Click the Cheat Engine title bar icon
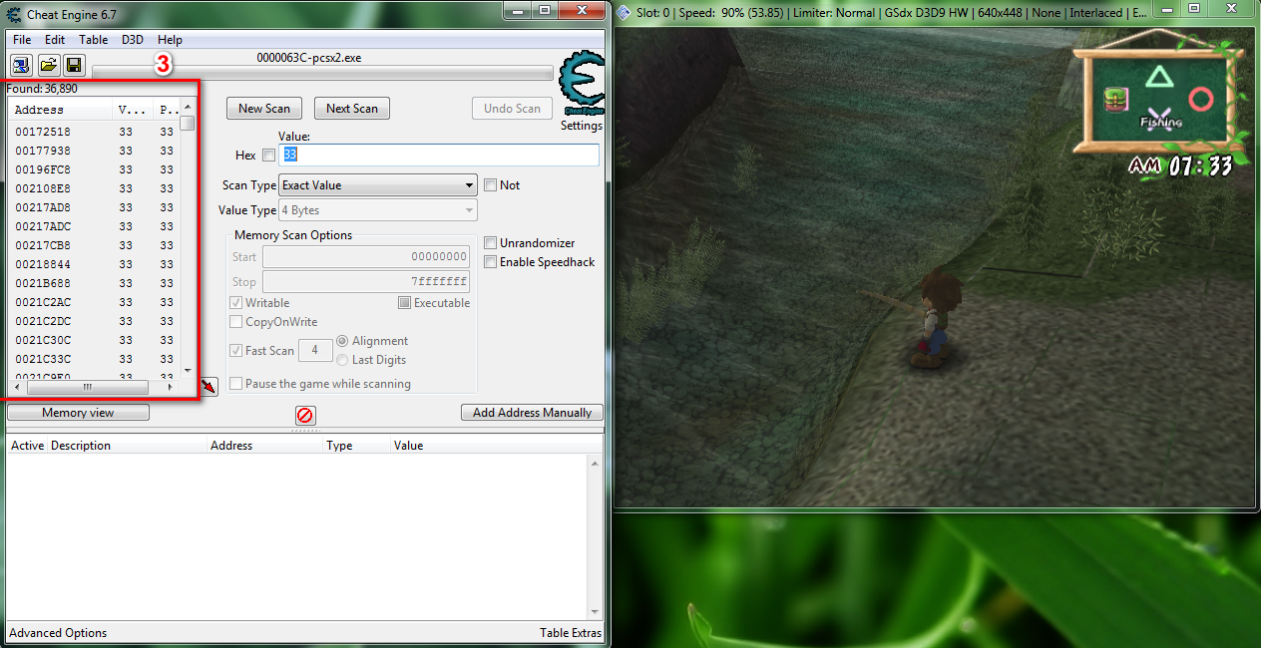 pos(14,12)
